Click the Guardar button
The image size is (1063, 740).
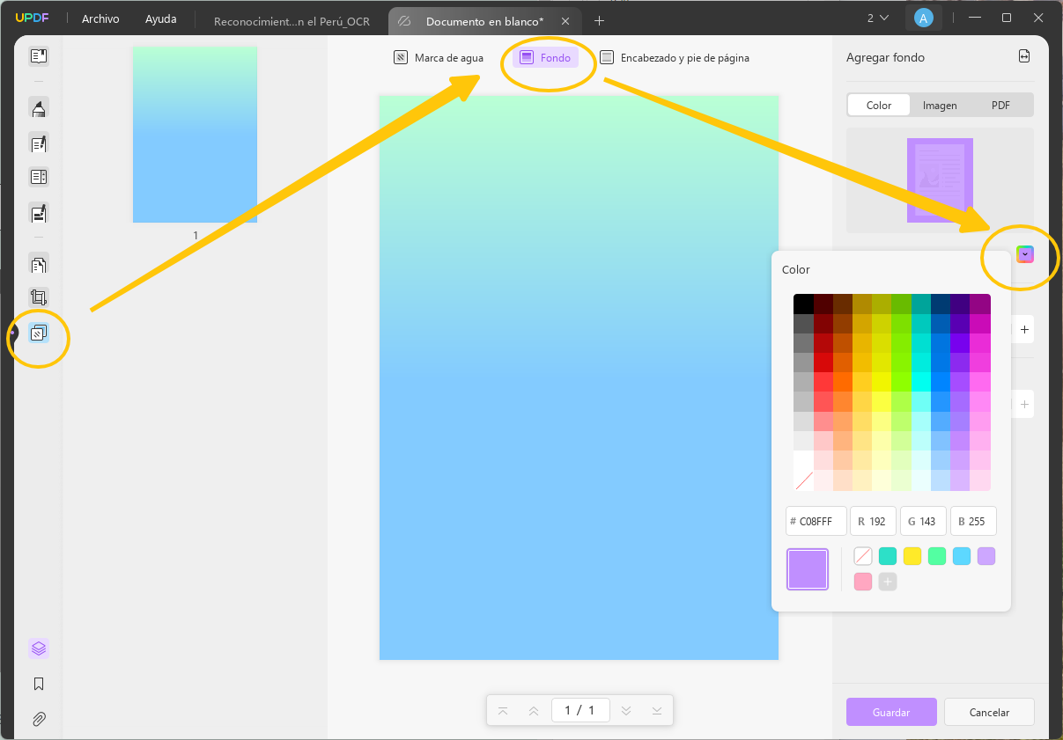891,712
